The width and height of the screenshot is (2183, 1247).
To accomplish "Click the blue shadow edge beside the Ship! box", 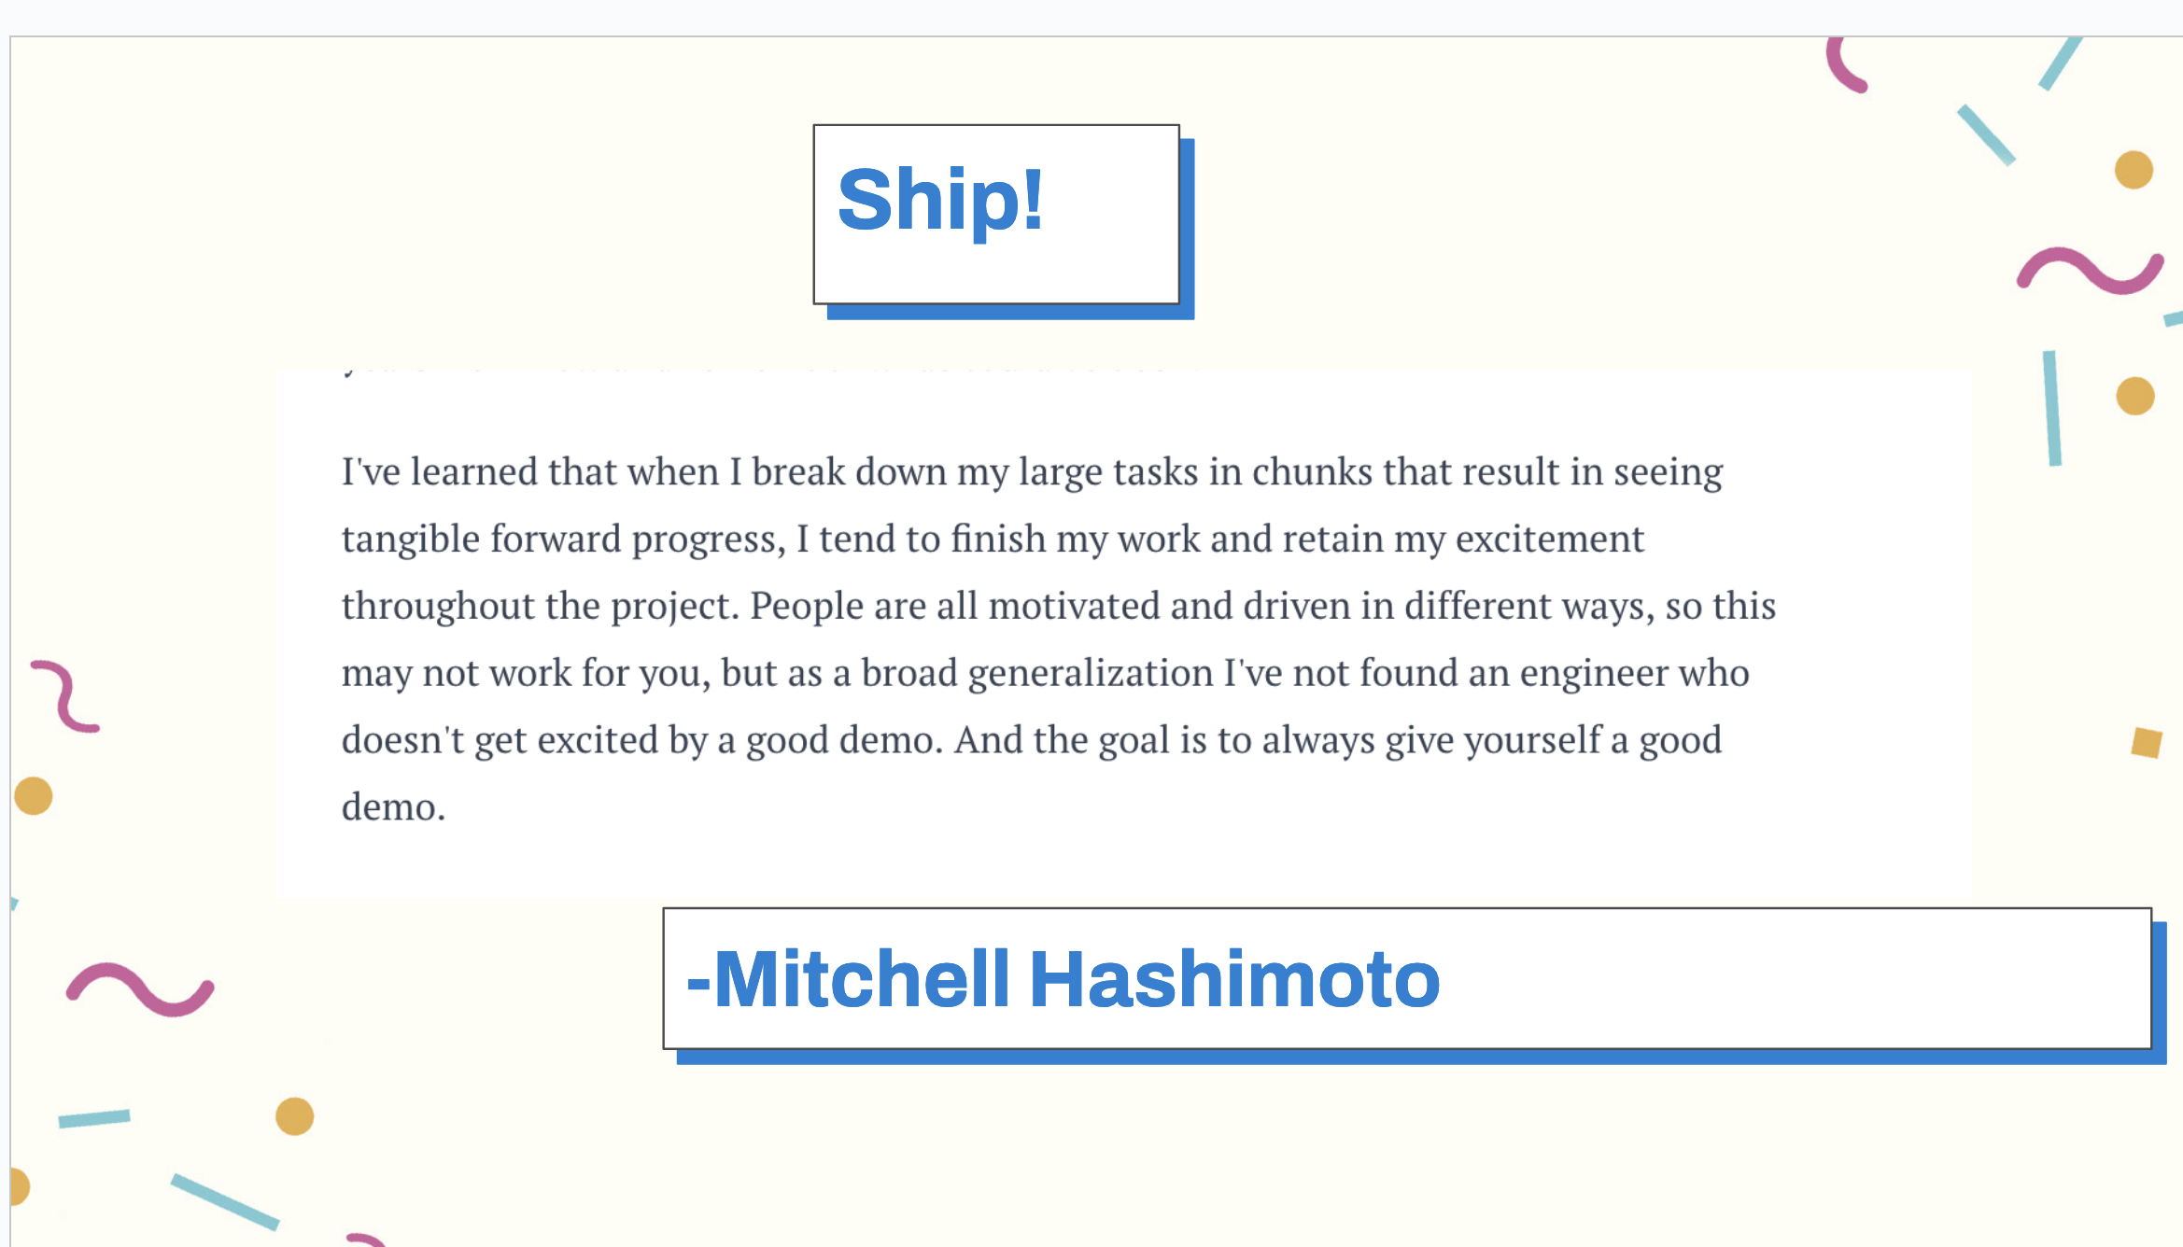I will coord(1188,229).
